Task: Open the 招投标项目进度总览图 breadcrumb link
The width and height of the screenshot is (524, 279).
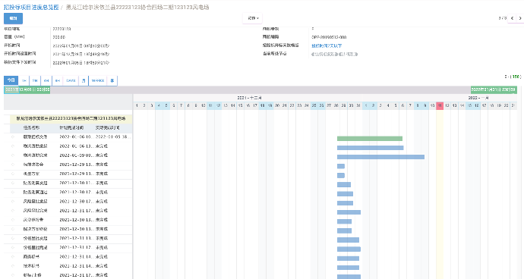Action: tap(31, 7)
